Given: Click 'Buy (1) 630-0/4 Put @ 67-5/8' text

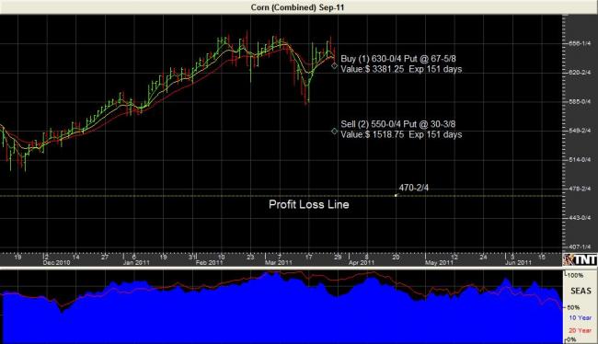Looking at the screenshot, I should (x=398, y=59).
